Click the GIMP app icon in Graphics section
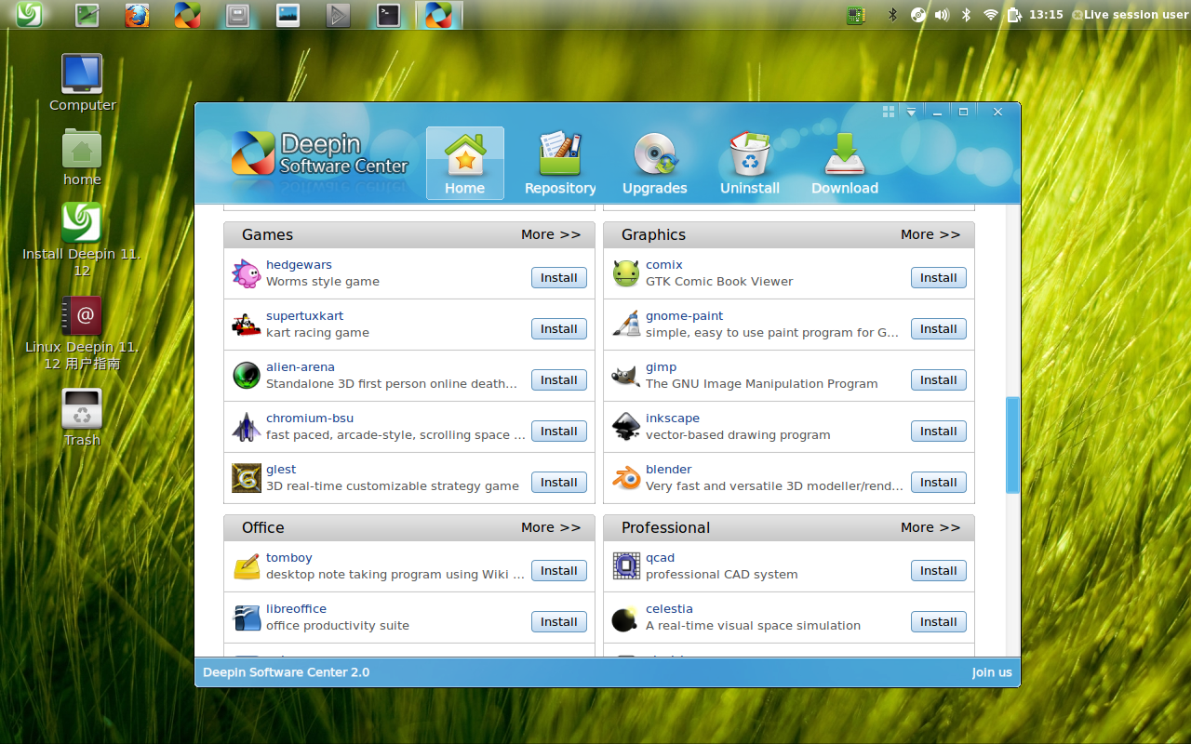The width and height of the screenshot is (1191, 744). coord(624,374)
